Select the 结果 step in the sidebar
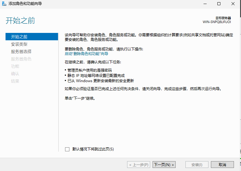Image resolution: width=241 pixels, height=171 pixels. pyautogui.click(x=15, y=81)
